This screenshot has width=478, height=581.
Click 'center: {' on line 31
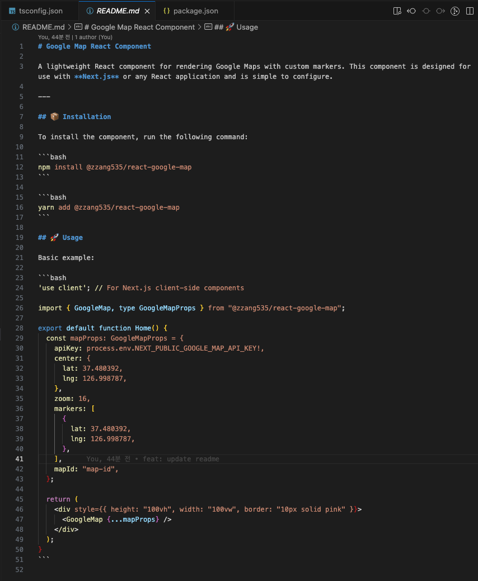[72, 358]
